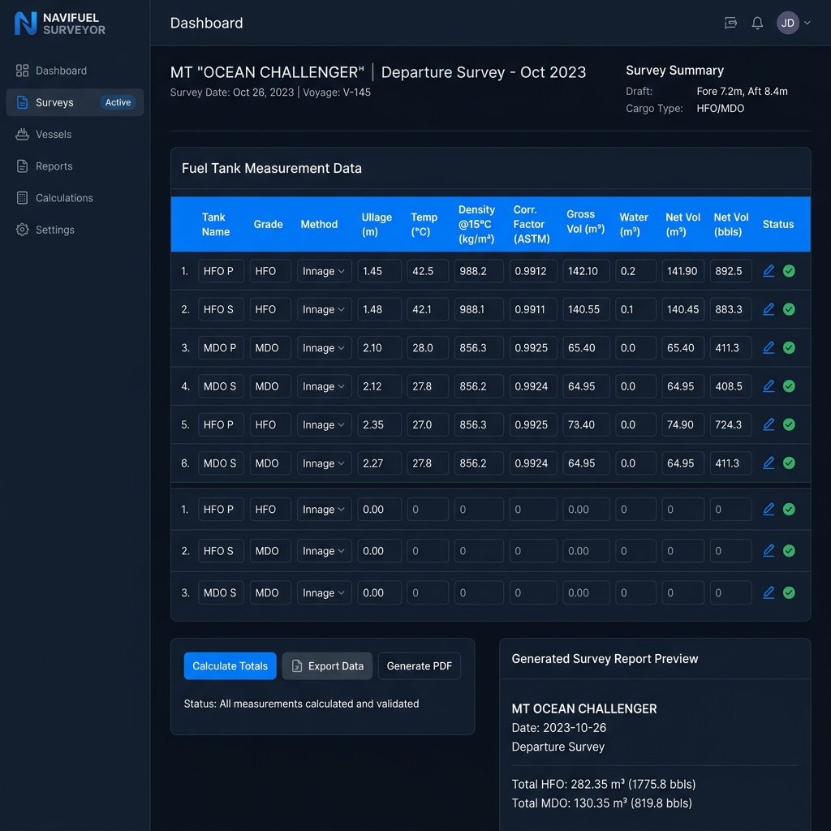Image resolution: width=831 pixels, height=831 pixels.
Task: Open Vessels in the sidebar
Action: (75, 134)
